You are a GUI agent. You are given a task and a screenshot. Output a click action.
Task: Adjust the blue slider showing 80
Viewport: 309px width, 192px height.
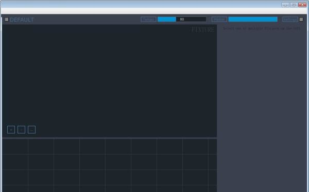coord(182,20)
